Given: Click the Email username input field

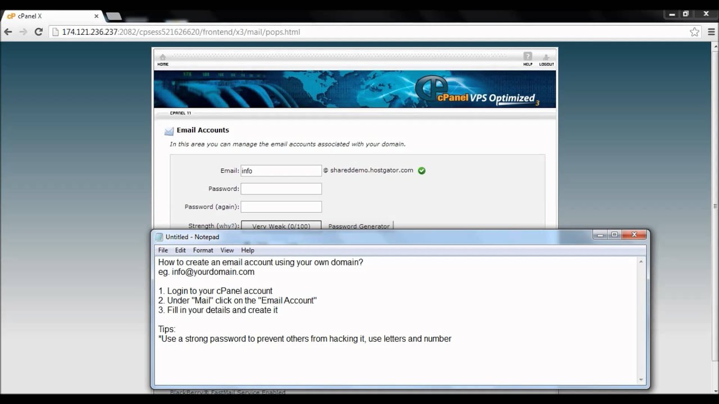Looking at the screenshot, I should (281, 171).
